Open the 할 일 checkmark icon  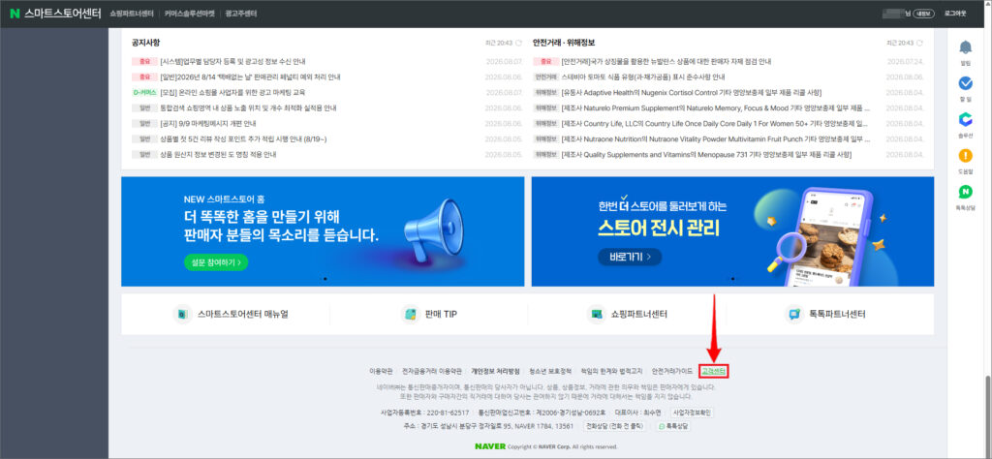click(x=966, y=83)
